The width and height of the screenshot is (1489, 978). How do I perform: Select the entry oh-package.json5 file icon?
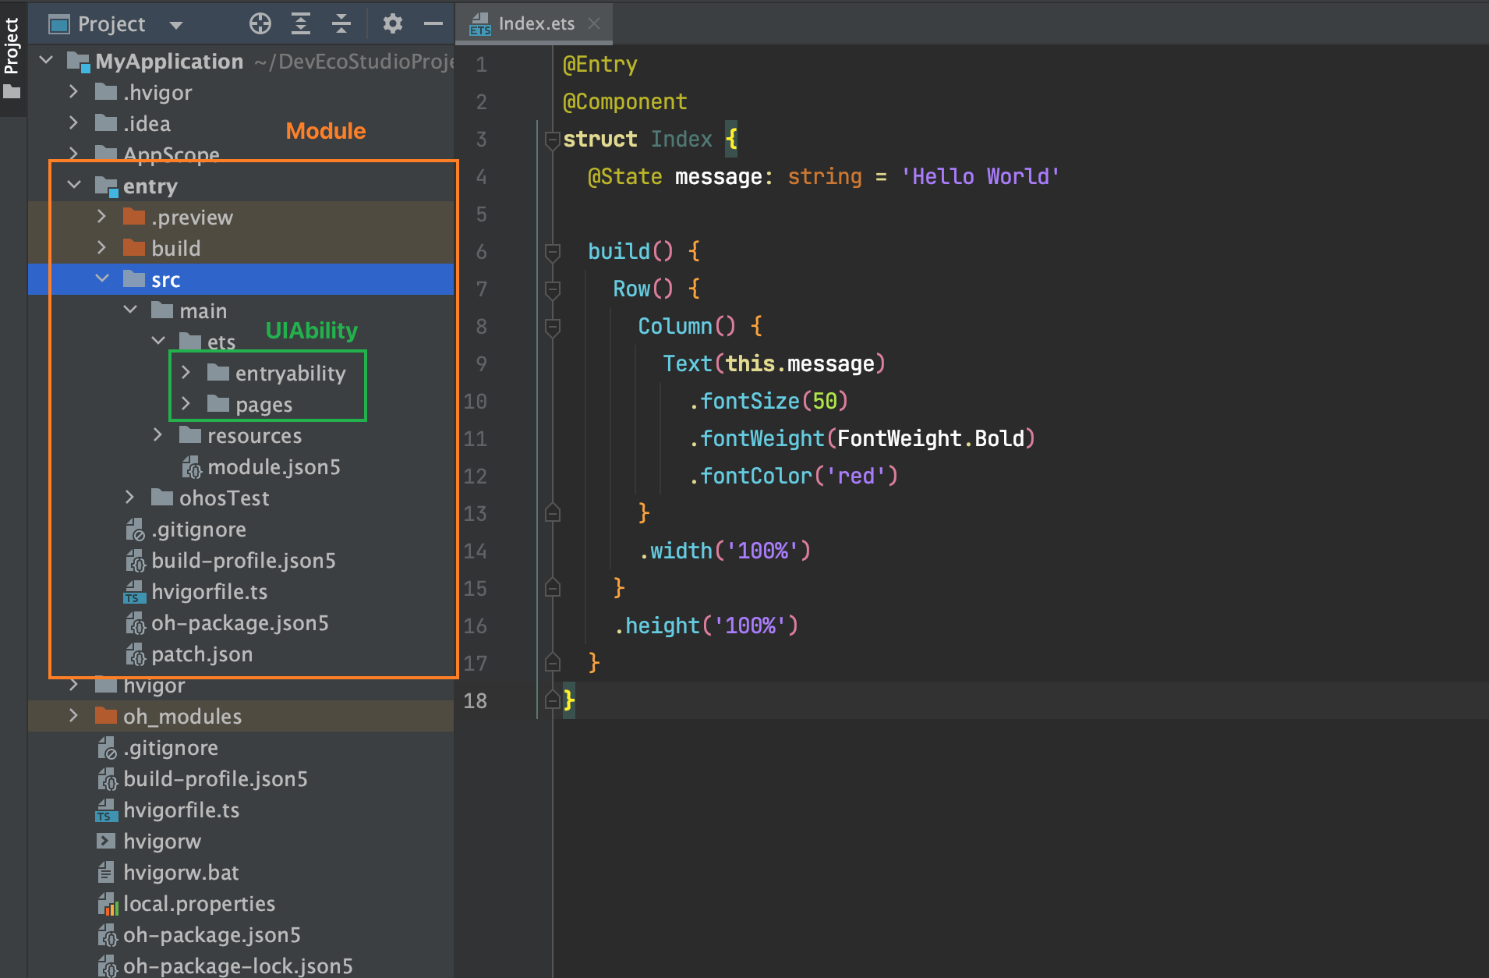[135, 623]
